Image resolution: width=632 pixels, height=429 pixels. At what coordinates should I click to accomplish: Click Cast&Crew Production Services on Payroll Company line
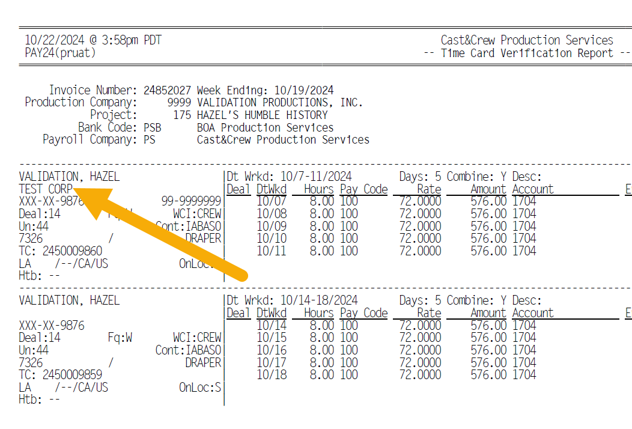(x=283, y=139)
